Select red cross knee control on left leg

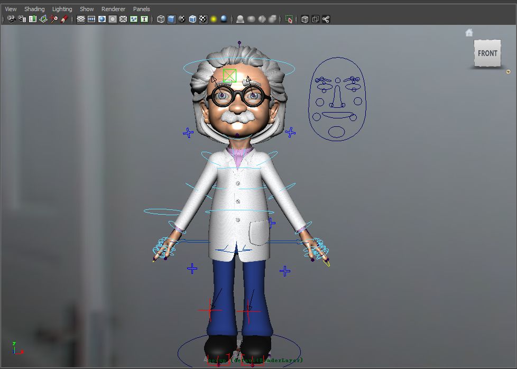tap(210, 310)
